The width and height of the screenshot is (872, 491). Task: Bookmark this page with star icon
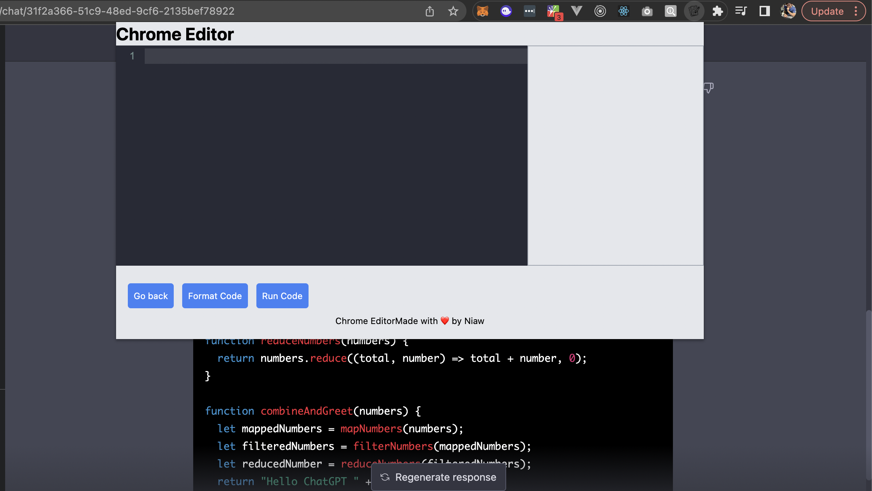pos(453,11)
